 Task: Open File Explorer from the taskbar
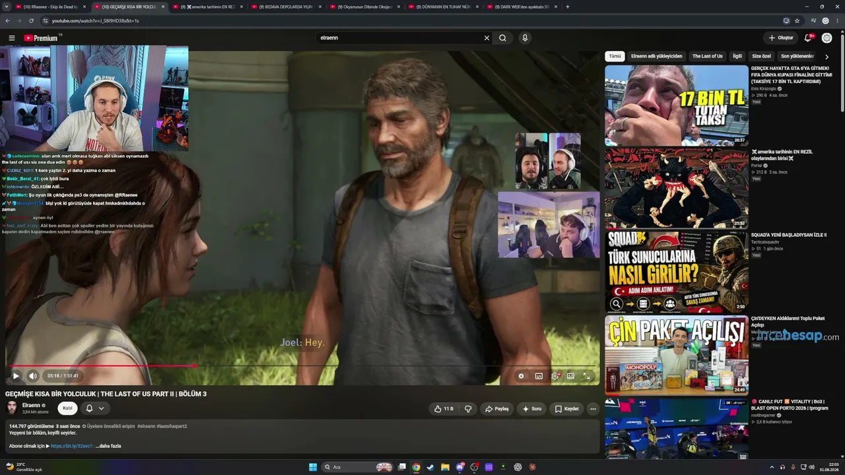coord(445,467)
